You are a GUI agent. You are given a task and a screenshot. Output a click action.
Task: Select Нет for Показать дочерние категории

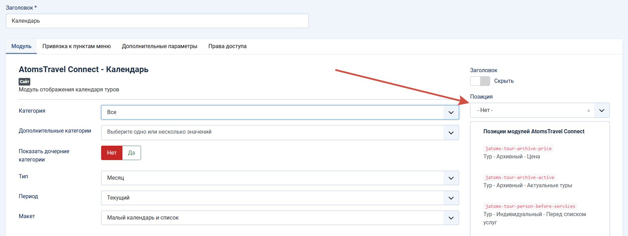click(x=112, y=153)
